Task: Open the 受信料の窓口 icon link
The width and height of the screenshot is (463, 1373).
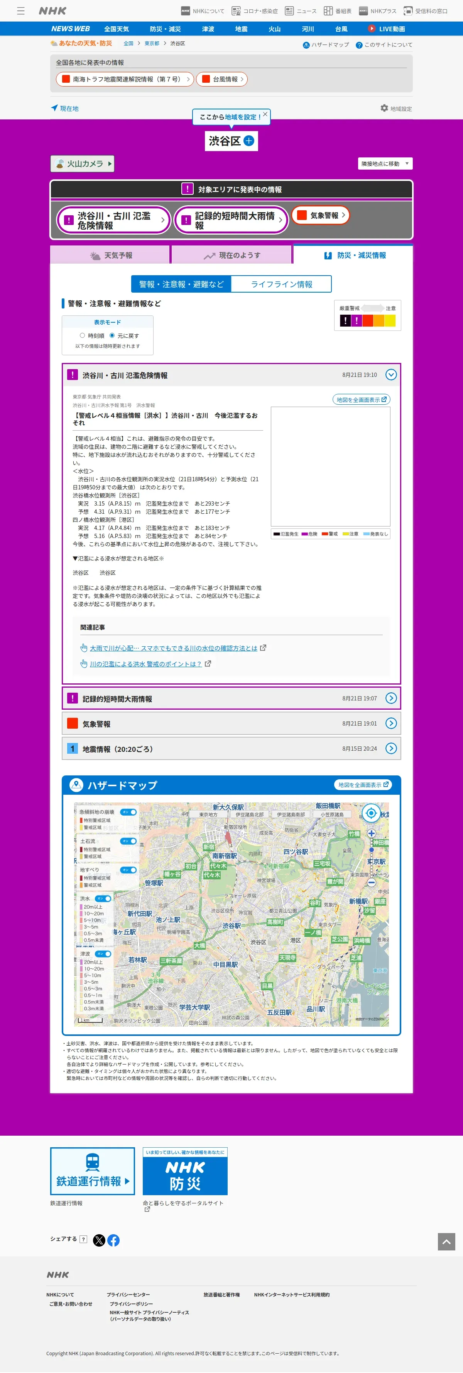Action: click(x=425, y=11)
